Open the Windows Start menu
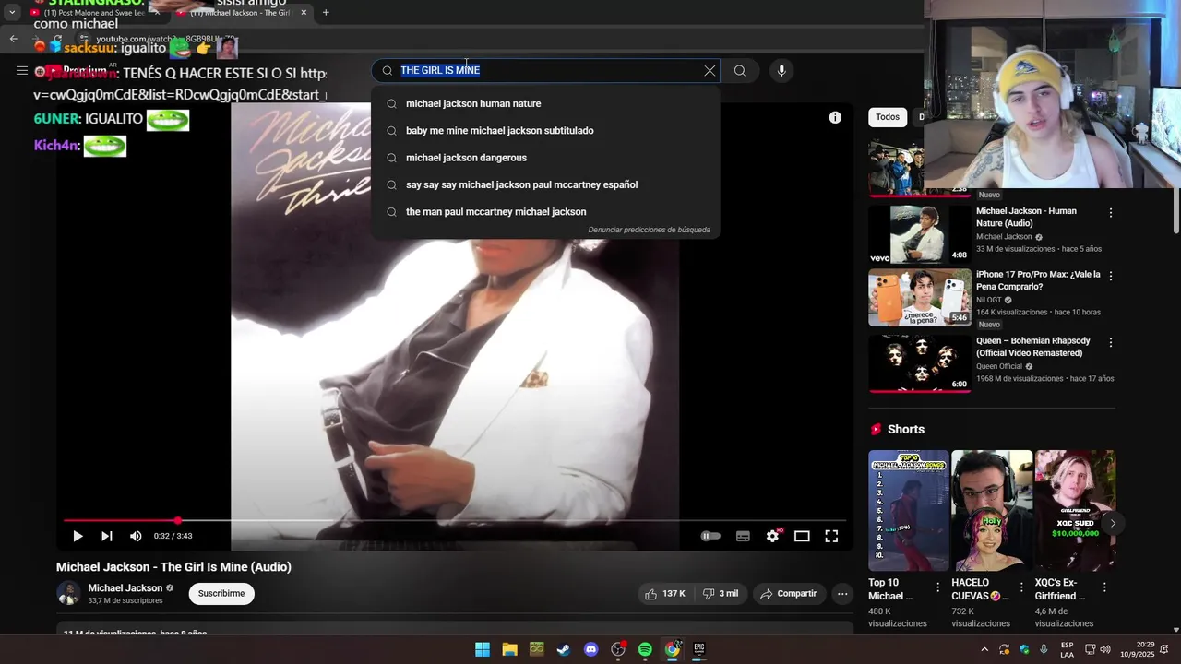This screenshot has width=1181, height=664. click(x=483, y=649)
